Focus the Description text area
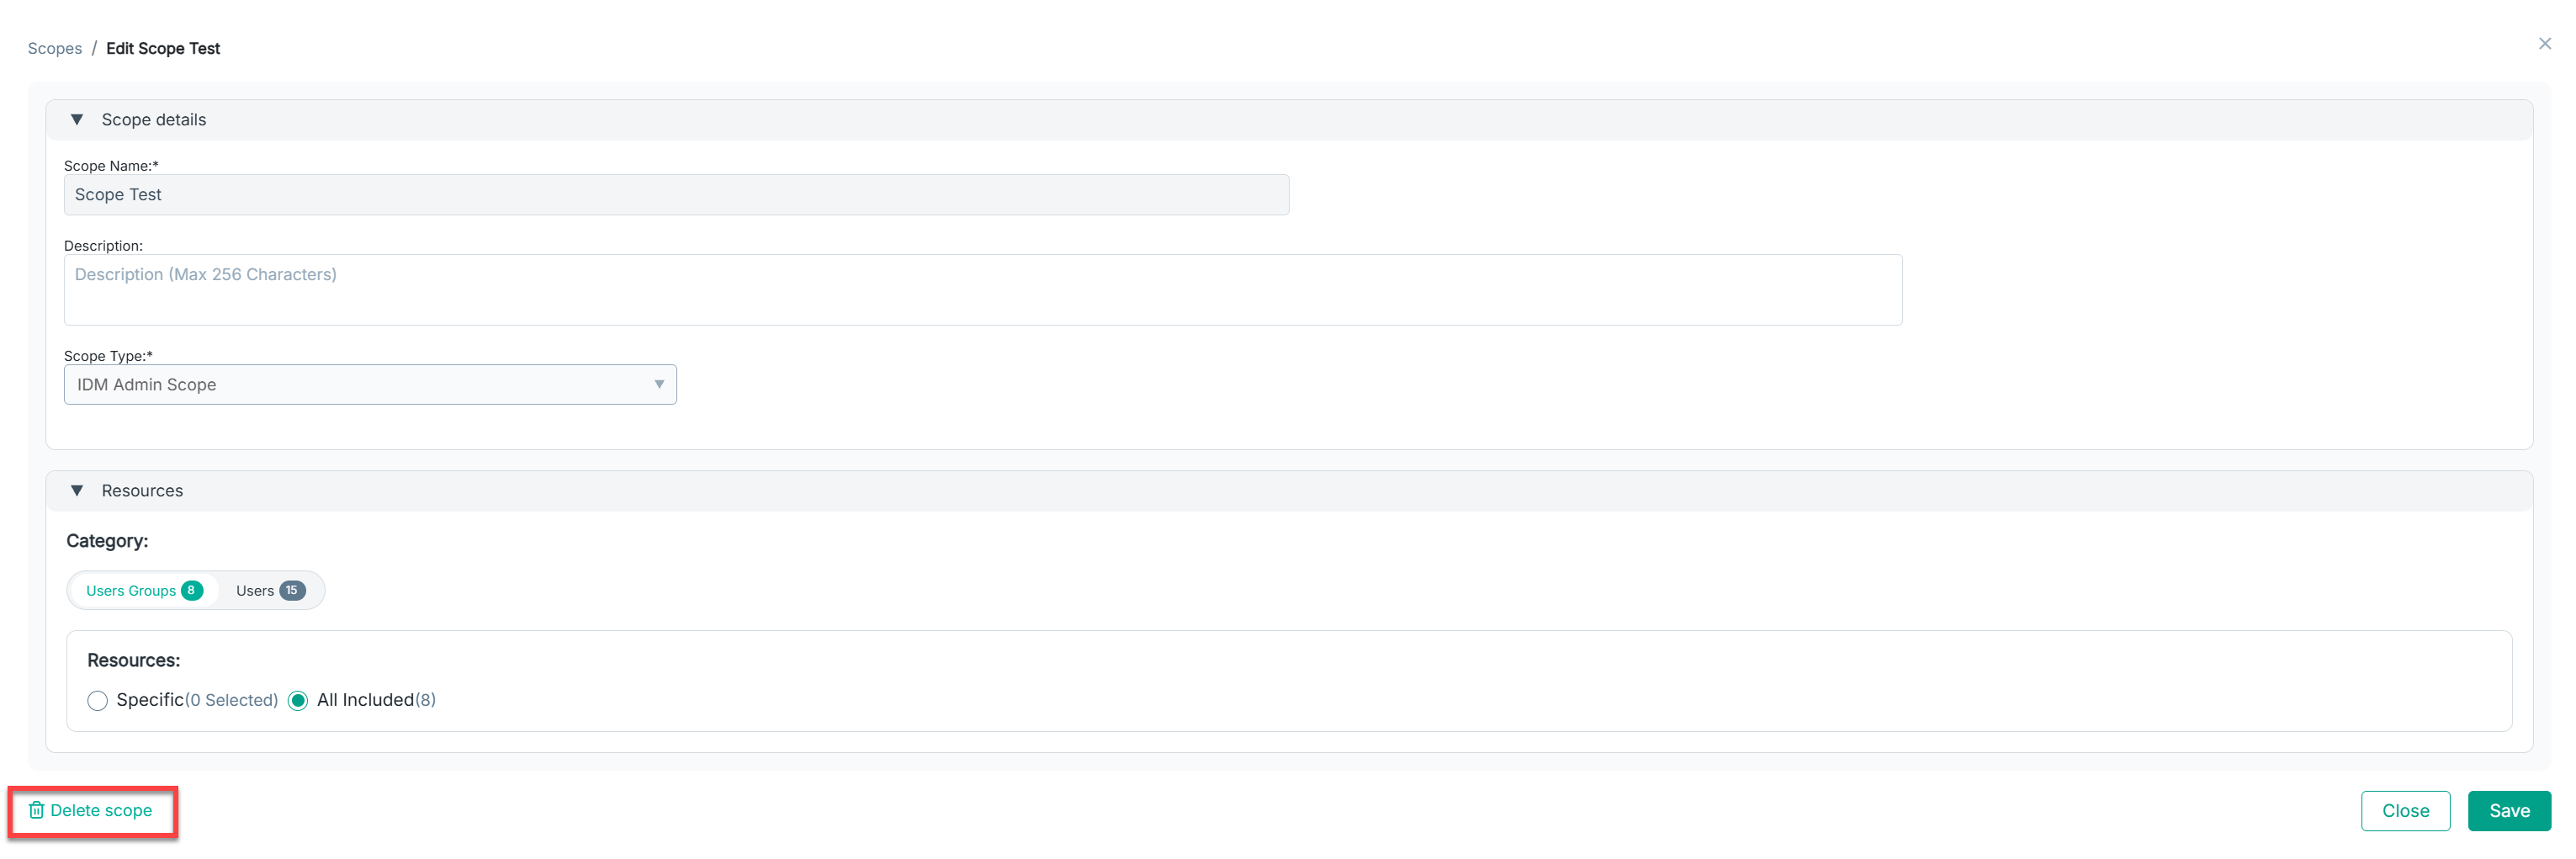Viewport: 2576px width, 859px height. pyautogui.click(x=982, y=290)
